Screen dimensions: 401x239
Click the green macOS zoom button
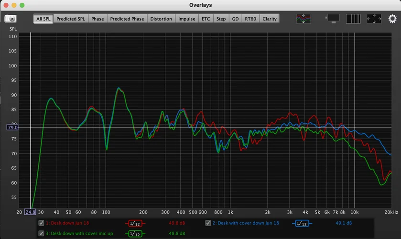point(22,5)
